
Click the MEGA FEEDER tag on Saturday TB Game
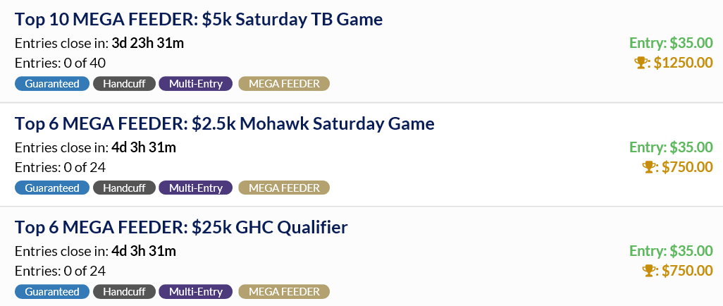click(284, 84)
